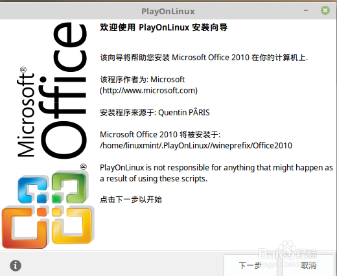This screenshot has height=276, width=337.
Task: Click the install path /home/linuxmint/.PlayOnLinux//wineprefix/Office2010
Action: coord(196,146)
